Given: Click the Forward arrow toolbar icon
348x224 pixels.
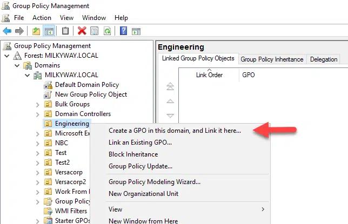Looking at the screenshot, I should coord(19,31).
